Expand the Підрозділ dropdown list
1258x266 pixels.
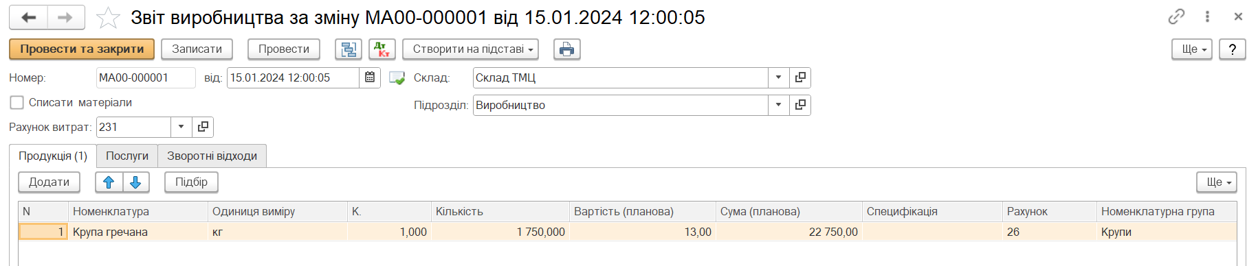(x=779, y=105)
